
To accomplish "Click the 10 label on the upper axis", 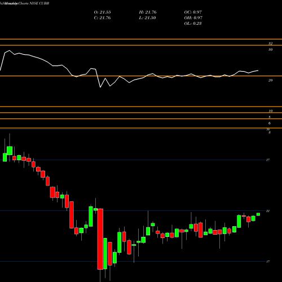I will coord(270,111).
